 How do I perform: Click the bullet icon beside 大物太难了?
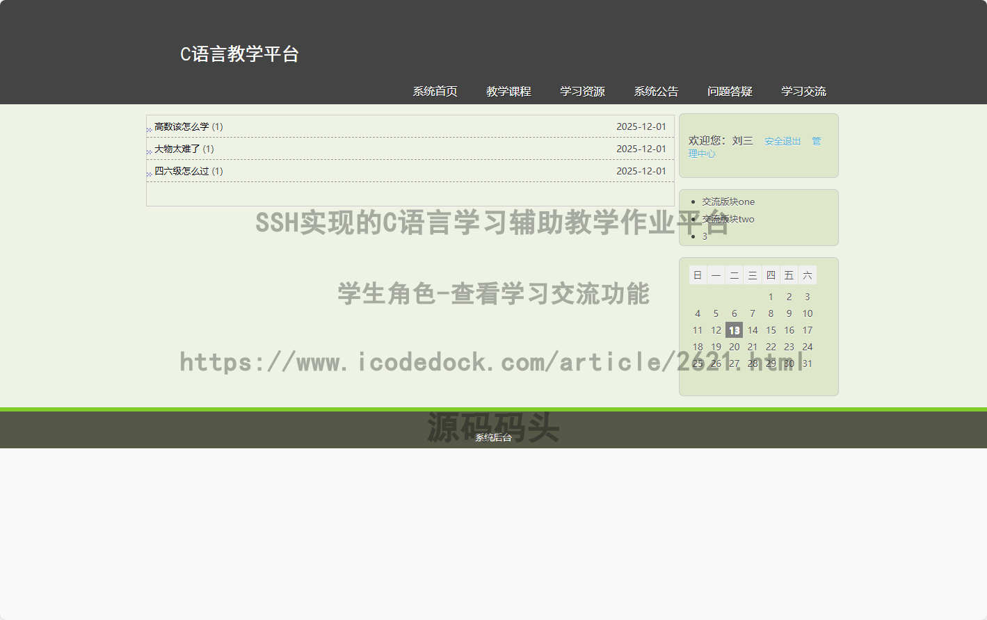coord(149,152)
